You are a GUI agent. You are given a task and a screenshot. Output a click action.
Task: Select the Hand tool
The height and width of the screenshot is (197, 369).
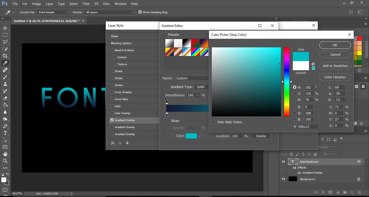pos(5,154)
